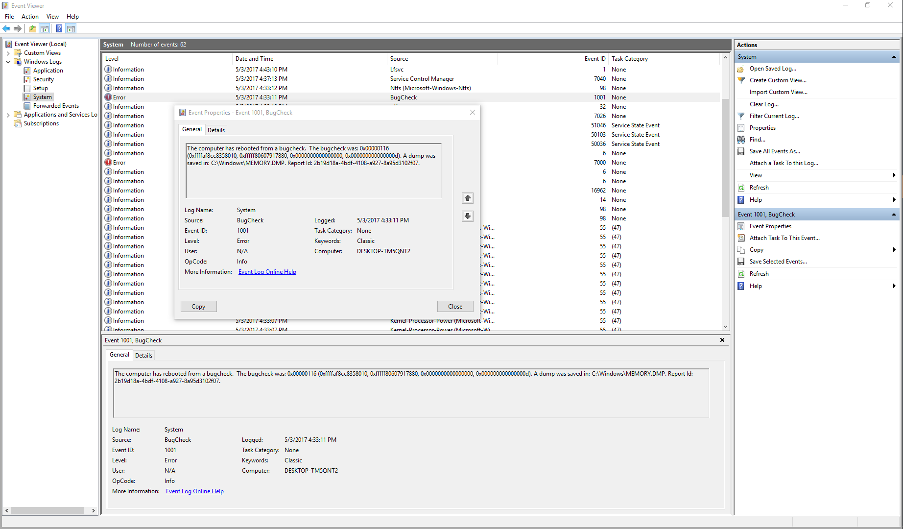Screen dimensions: 903x529
Task: Click the Refresh icon under System section
Action: pyautogui.click(x=741, y=188)
